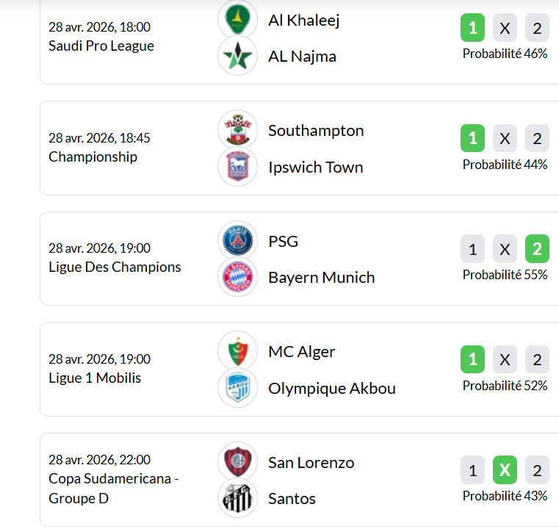This screenshot has height=529, width=559.
Task: Open the Bayern Munich team name link
Action: [x=322, y=278]
